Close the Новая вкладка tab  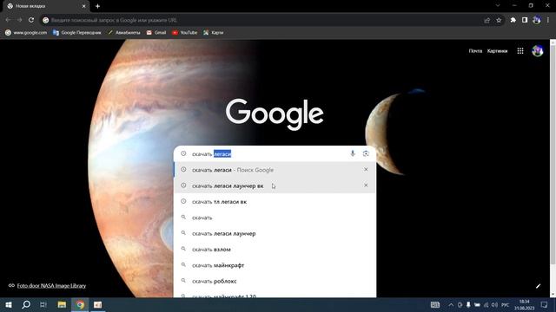84,6
